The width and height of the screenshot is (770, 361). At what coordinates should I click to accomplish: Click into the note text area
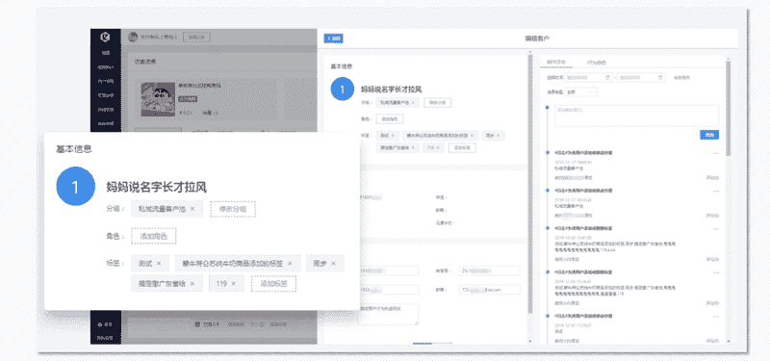(636, 116)
